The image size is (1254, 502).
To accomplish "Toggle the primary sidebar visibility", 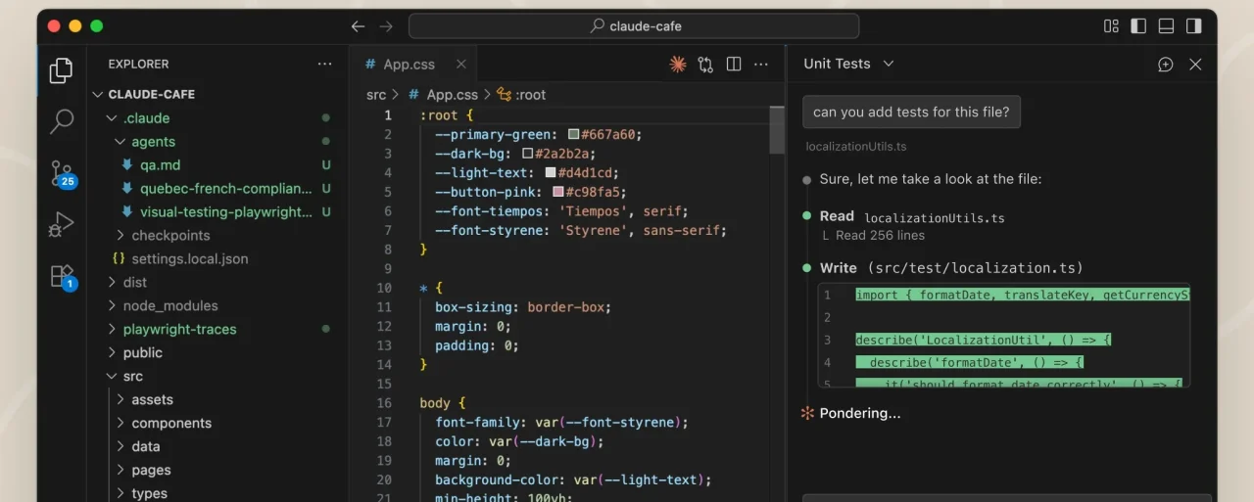I will point(1138,26).
